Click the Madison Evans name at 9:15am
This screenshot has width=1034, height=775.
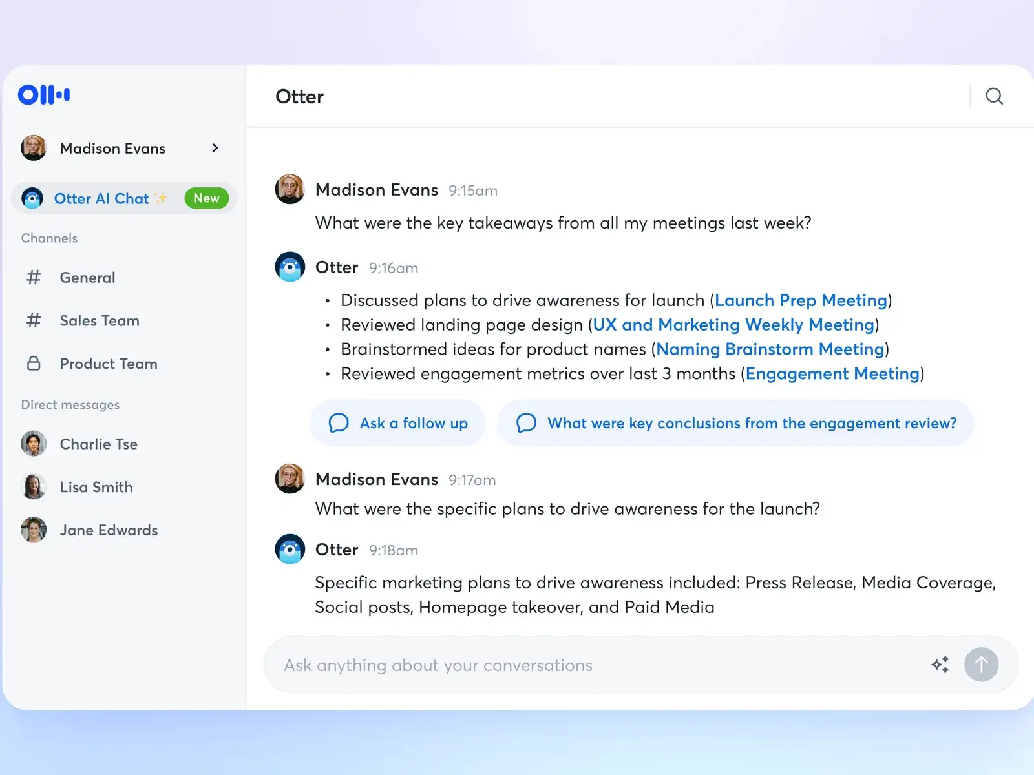coord(377,190)
